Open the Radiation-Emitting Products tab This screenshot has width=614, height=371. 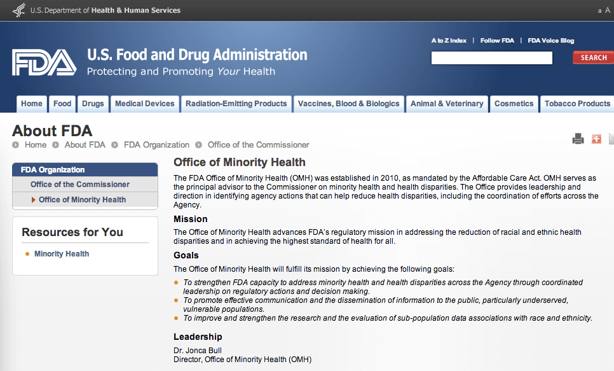[236, 104]
